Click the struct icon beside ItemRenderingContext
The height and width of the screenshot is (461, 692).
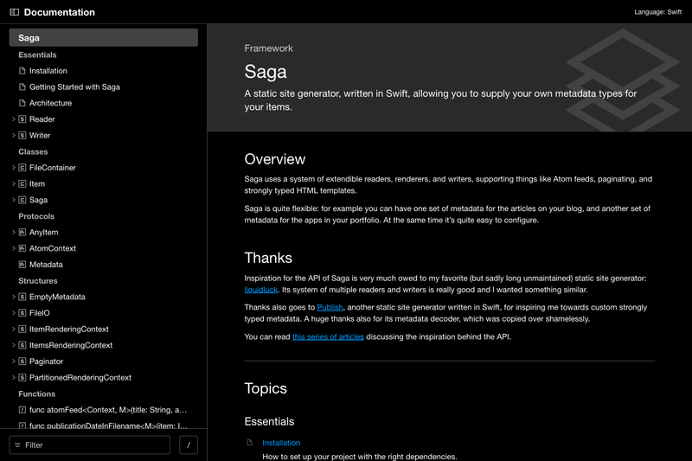22,329
